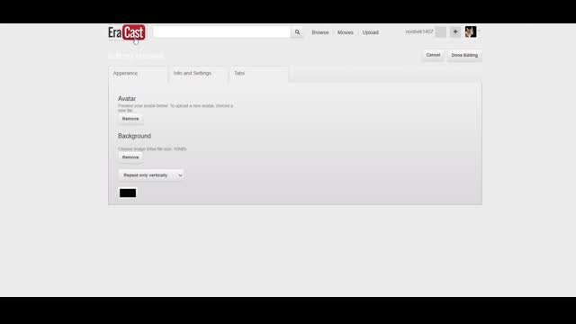Click the EraCast logo
The image size is (576, 324).
click(x=127, y=32)
